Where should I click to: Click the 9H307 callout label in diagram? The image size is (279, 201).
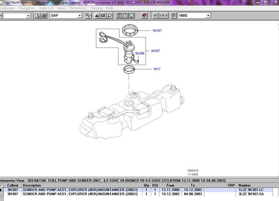coord(156,51)
